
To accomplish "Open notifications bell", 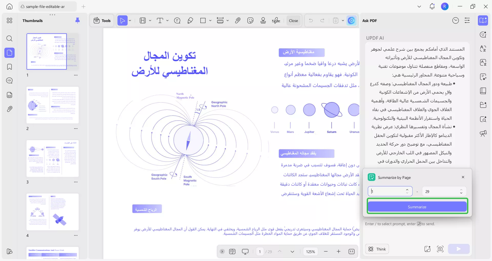I will click(x=432, y=7).
